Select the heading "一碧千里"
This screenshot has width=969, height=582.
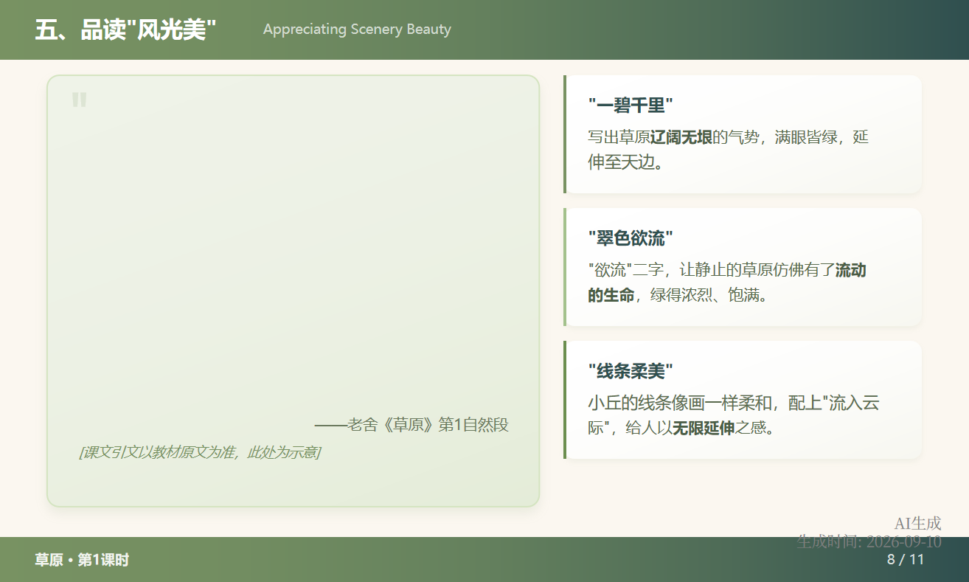coord(631,105)
